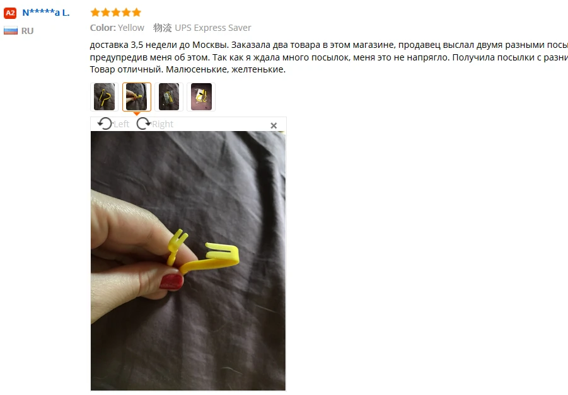The width and height of the screenshot is (568, 395).
Task: Rotate photo with counterclockwise arrow icon
Action: (105, 124)
